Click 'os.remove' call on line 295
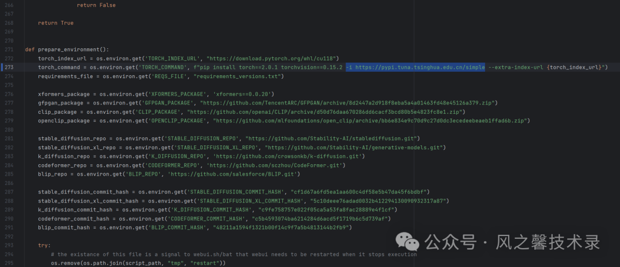The width and height of the screenshot is (620, 267). pos(65,263)
